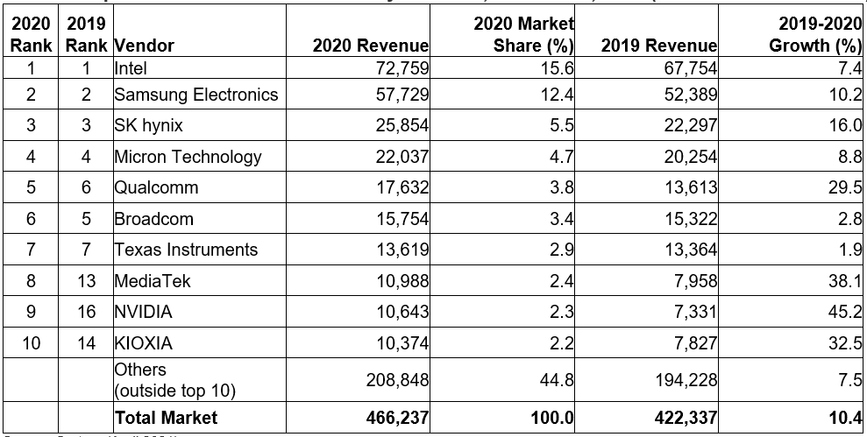This screenshot has height=437, width=867.
Task: Click MediaTek's growth value 38.1
Action: (x=844, y=280)
